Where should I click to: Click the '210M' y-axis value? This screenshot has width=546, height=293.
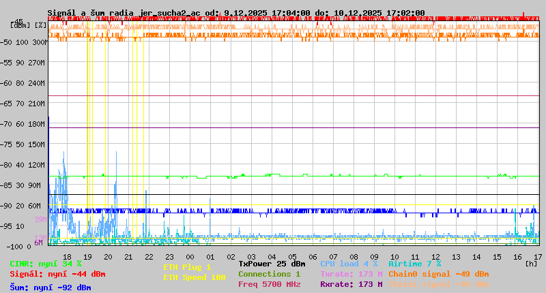36,104
